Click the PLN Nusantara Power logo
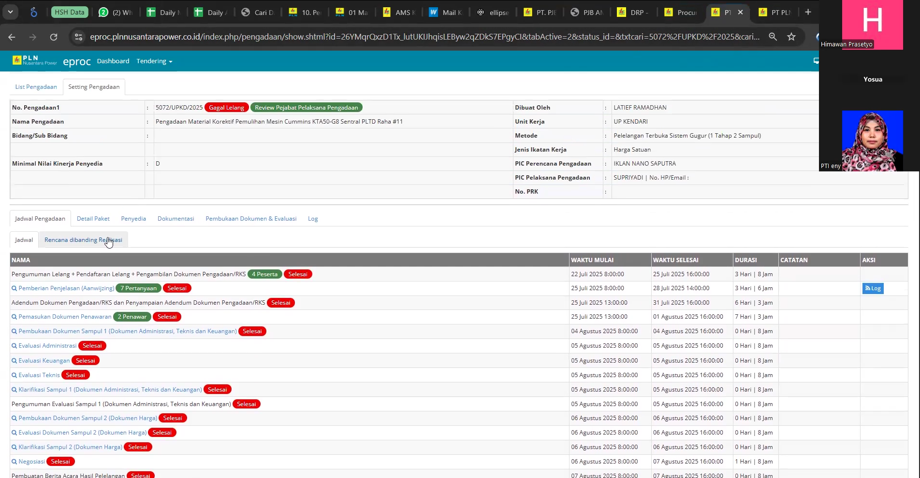The height and width of the screenshot is (478, 920). pyautogui.click(x=34, y=61)
